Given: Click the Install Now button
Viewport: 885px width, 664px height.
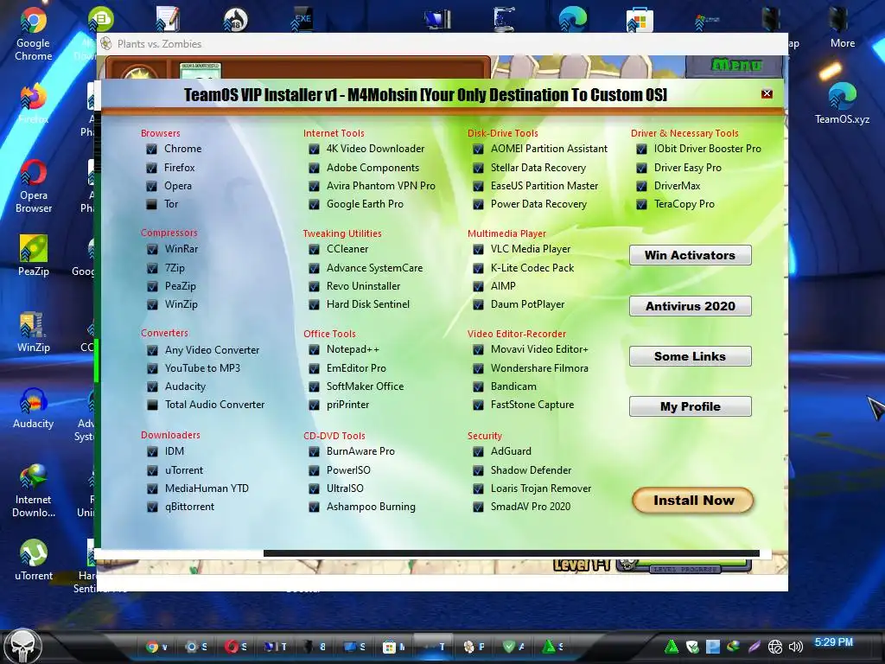Looking at the screenshot, I should click(693, 501).
